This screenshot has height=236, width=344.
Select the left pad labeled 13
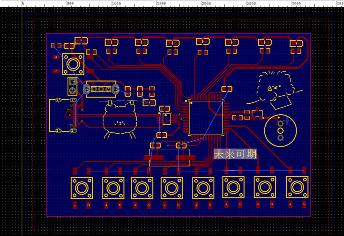point(58,100)
